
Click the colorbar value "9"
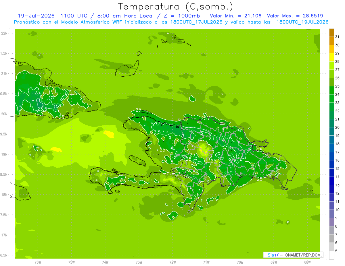click(336, 218)
